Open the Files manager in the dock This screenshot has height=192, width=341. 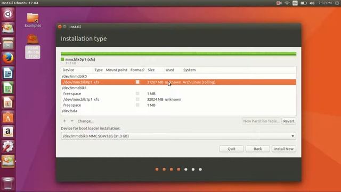coord(8,43)
